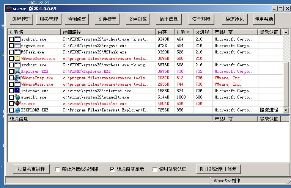Sort by 内存 column header
This screenshot has width=291, height=188.
coord(165,32)
